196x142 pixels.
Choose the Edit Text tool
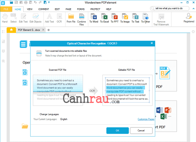coord(23,18)
